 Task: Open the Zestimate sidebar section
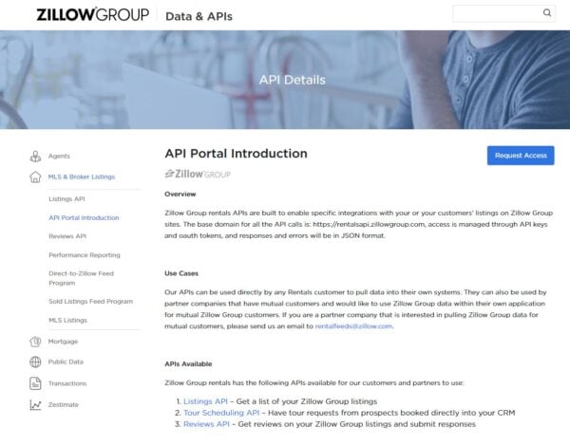(x=64, y=404)
